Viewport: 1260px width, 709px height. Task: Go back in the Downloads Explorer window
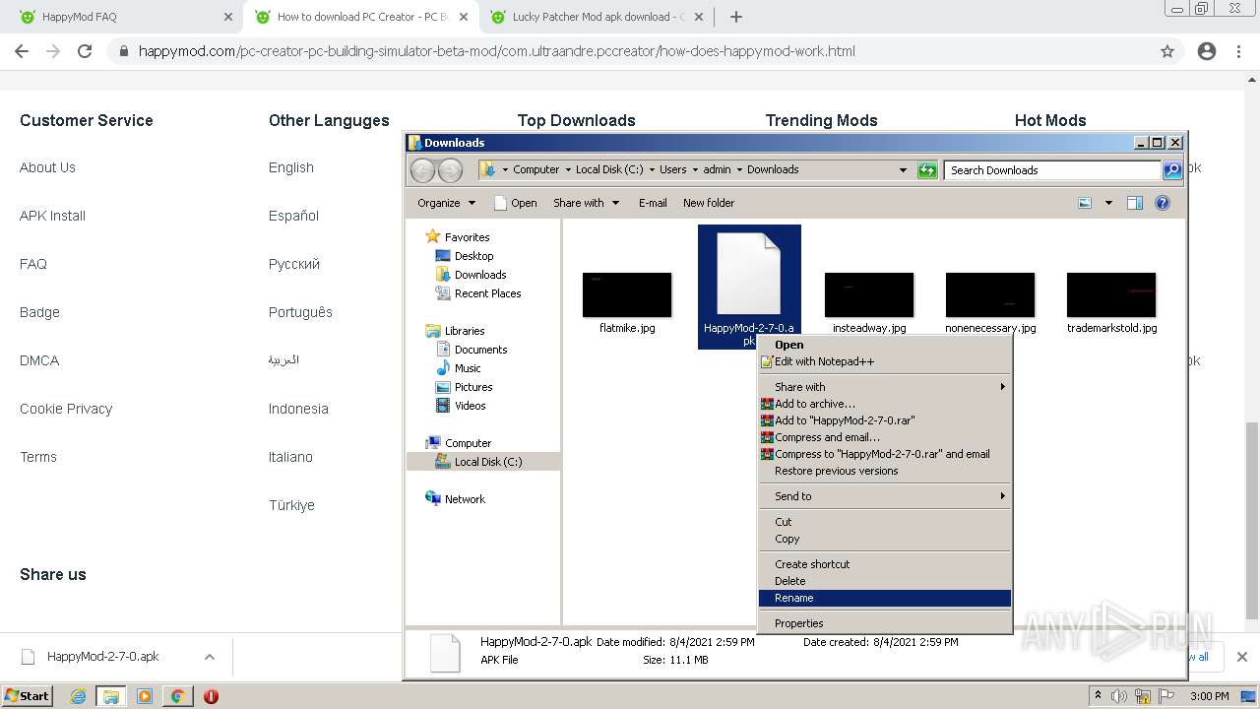tap(422, 169)
